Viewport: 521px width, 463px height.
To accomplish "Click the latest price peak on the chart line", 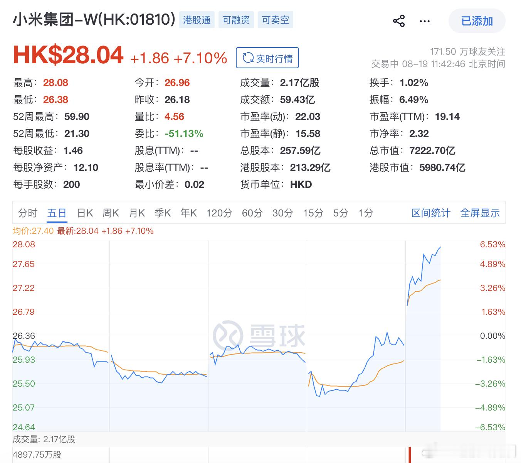I will point(440,247).
